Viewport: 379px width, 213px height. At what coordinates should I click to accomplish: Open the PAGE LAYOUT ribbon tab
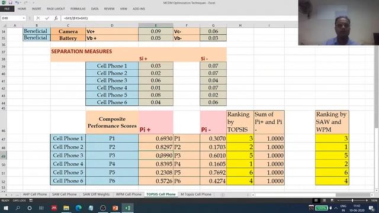pyautogui.click(x=56, y=9)
